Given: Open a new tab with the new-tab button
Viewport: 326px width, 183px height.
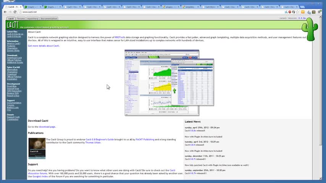Looking at the screenshot, I should click(302, 7).
